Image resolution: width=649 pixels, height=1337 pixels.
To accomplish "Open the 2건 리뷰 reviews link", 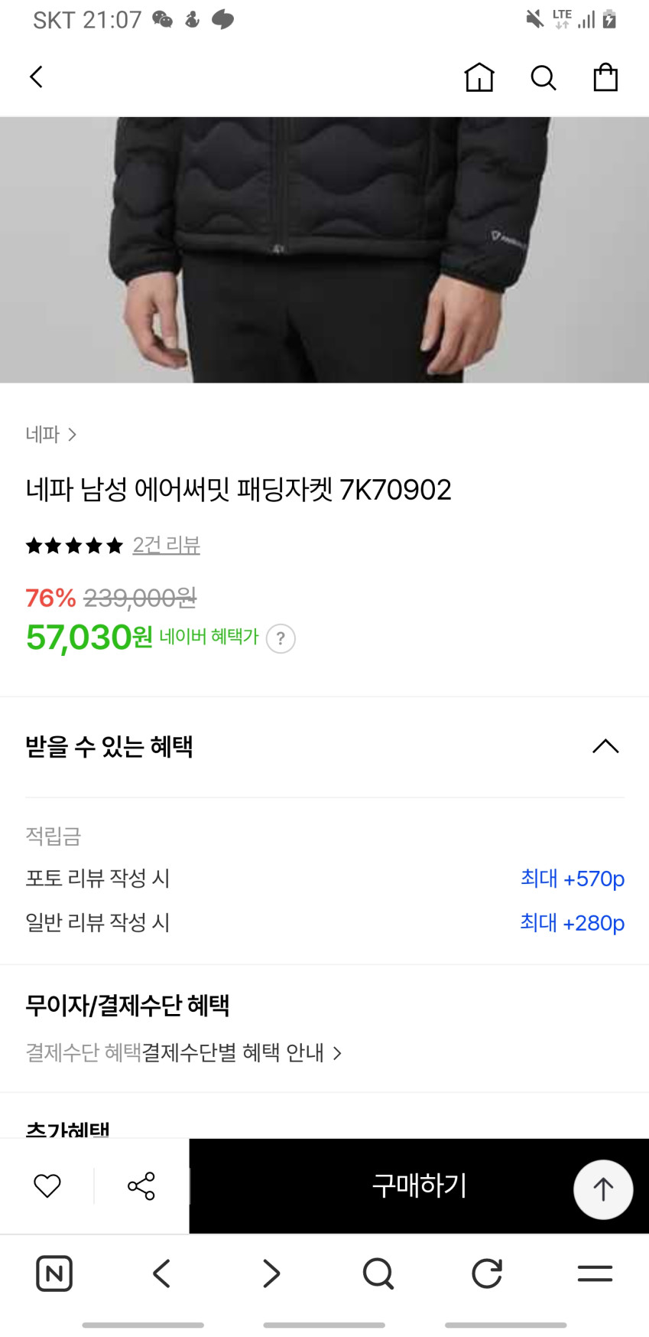I will (x=166, y=545).
